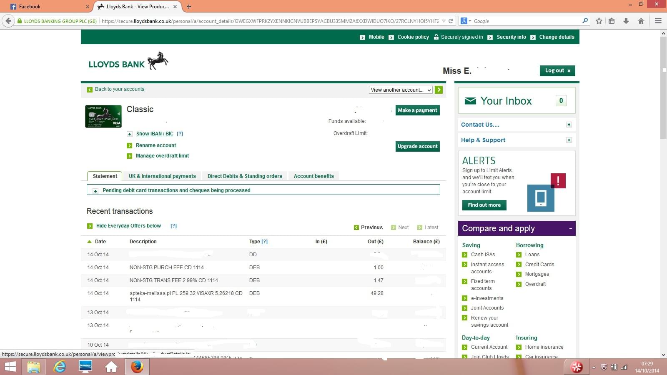Click Firefox icon in the taskbar

coord(137,367)
